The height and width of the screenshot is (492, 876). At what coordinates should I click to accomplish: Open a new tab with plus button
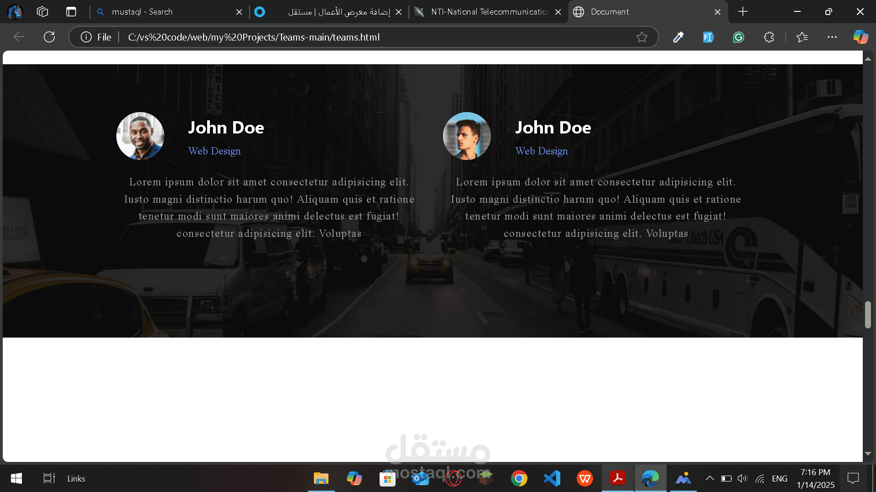(x=743, y=12)
